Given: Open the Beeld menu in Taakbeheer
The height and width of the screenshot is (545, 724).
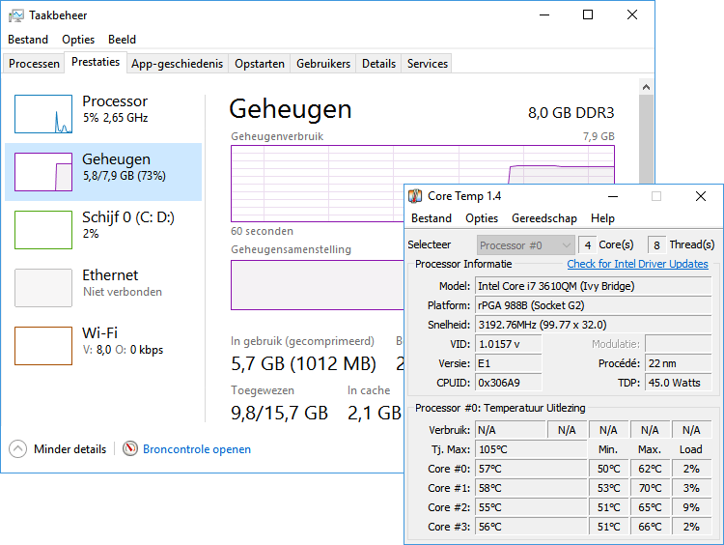Looking at the screenshot, I should pos(122,40).
